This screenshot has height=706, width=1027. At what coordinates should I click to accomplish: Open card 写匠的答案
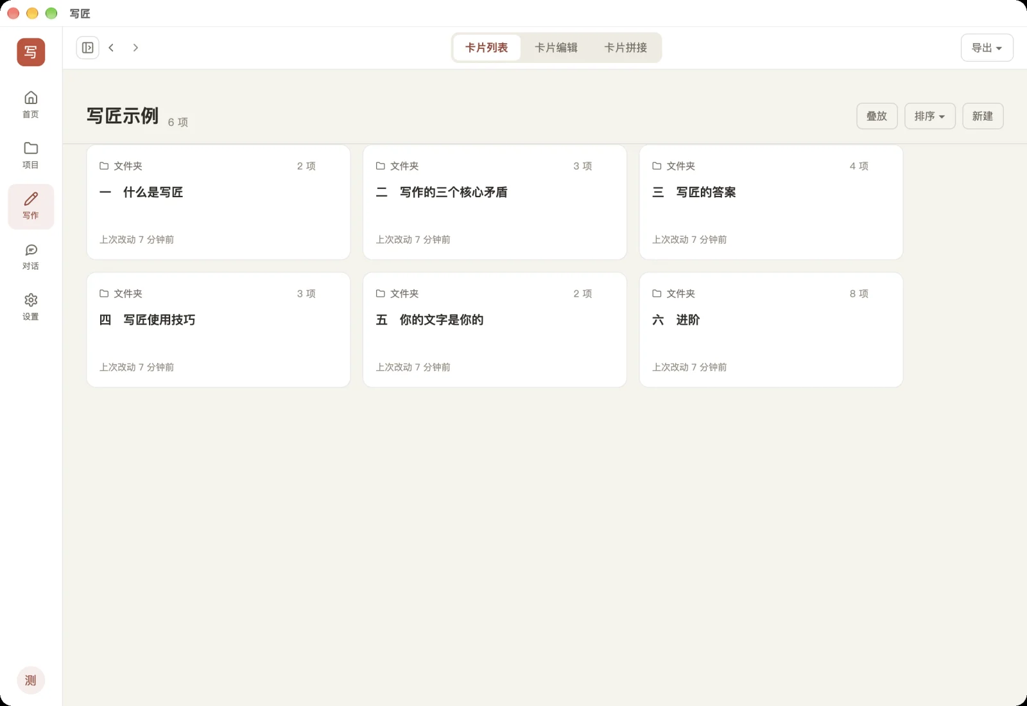(x=771, y=202)
